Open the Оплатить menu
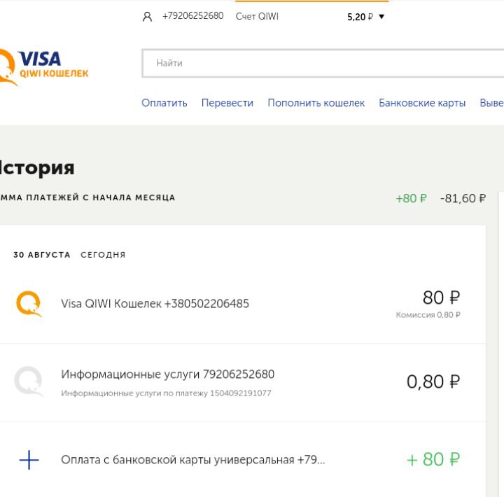Image resolution: width=504 pixels, height=497 pixels. 164,103
